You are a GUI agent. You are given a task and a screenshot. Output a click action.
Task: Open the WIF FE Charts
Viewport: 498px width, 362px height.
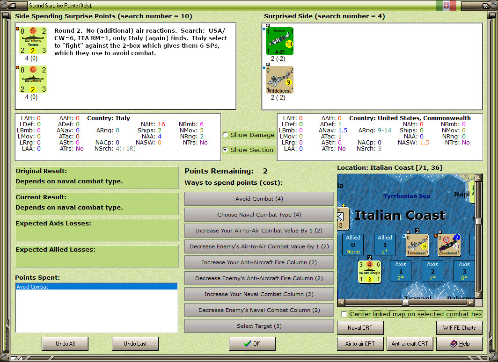460,328
